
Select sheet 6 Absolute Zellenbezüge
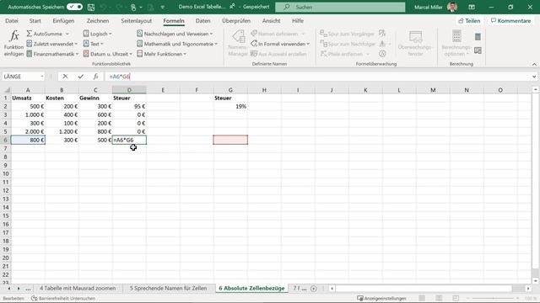click(x=251, y=289)
